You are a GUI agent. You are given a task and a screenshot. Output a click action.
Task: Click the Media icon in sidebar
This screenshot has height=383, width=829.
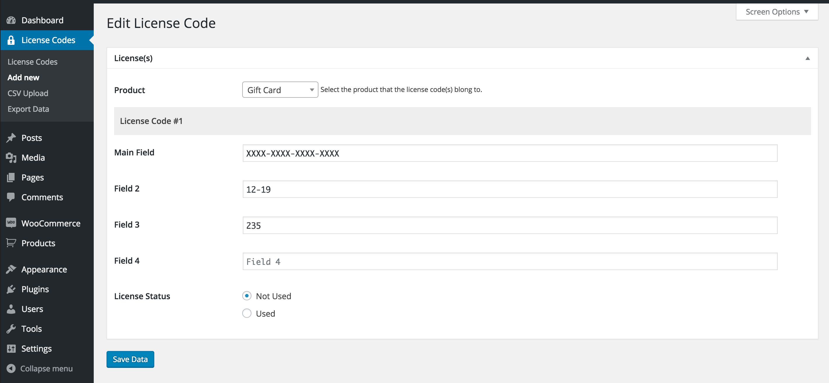pyautogui.click(x=11, y=158)
